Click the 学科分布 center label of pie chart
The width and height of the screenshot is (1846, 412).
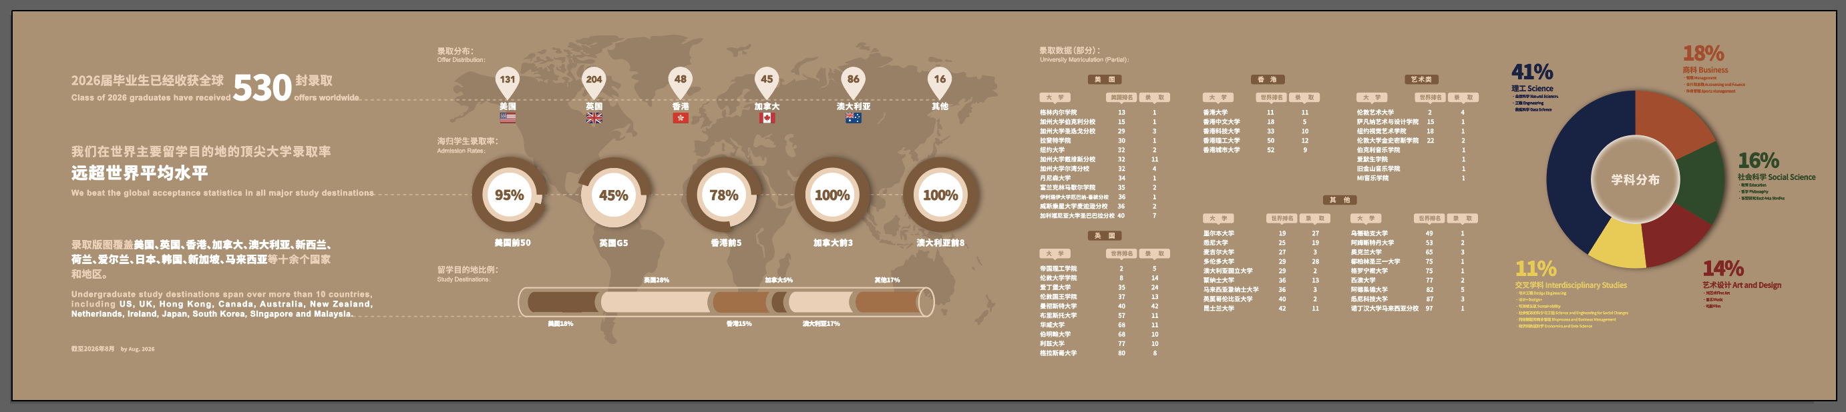[x=1636, y=179]
